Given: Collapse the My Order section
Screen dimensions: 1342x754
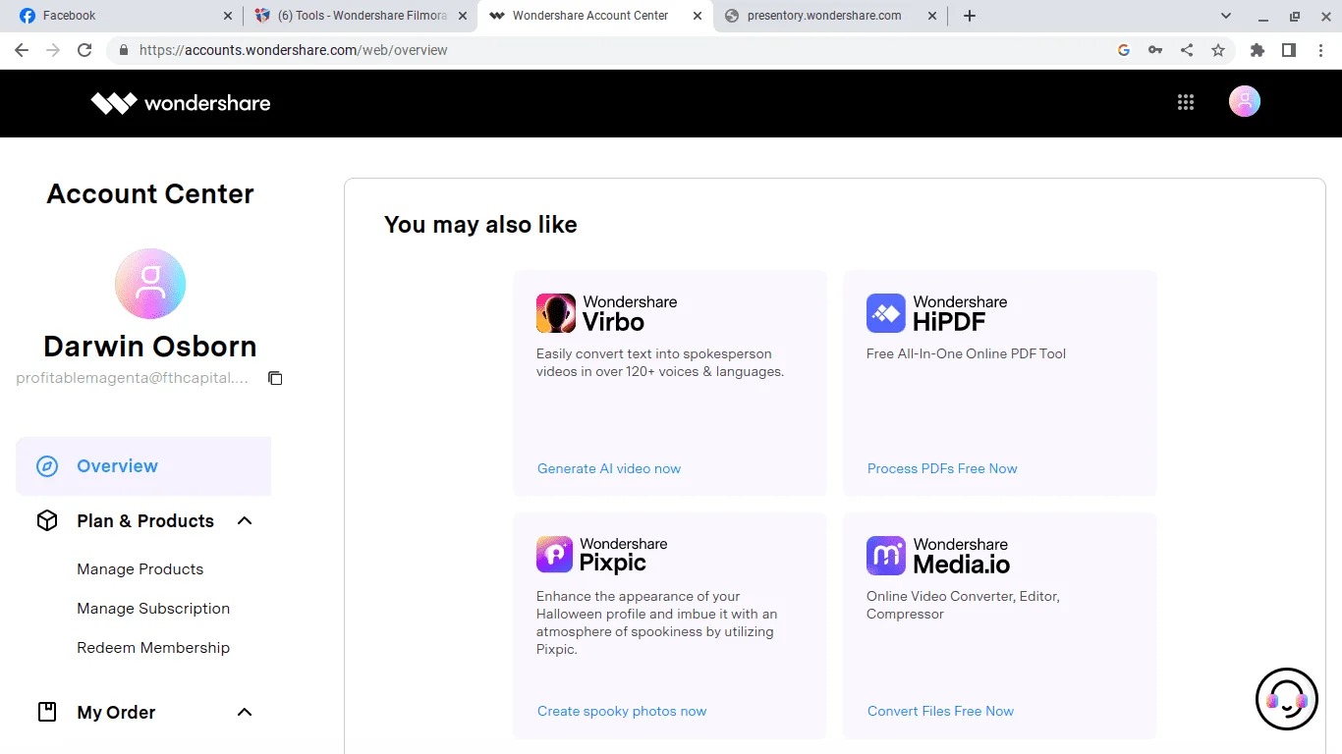Looking at the screenshot, I should click(245, 712).
